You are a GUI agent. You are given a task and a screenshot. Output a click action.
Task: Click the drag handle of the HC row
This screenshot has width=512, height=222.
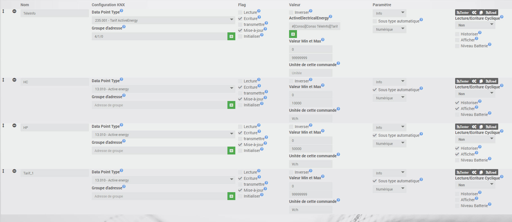(x=3, y=80)
